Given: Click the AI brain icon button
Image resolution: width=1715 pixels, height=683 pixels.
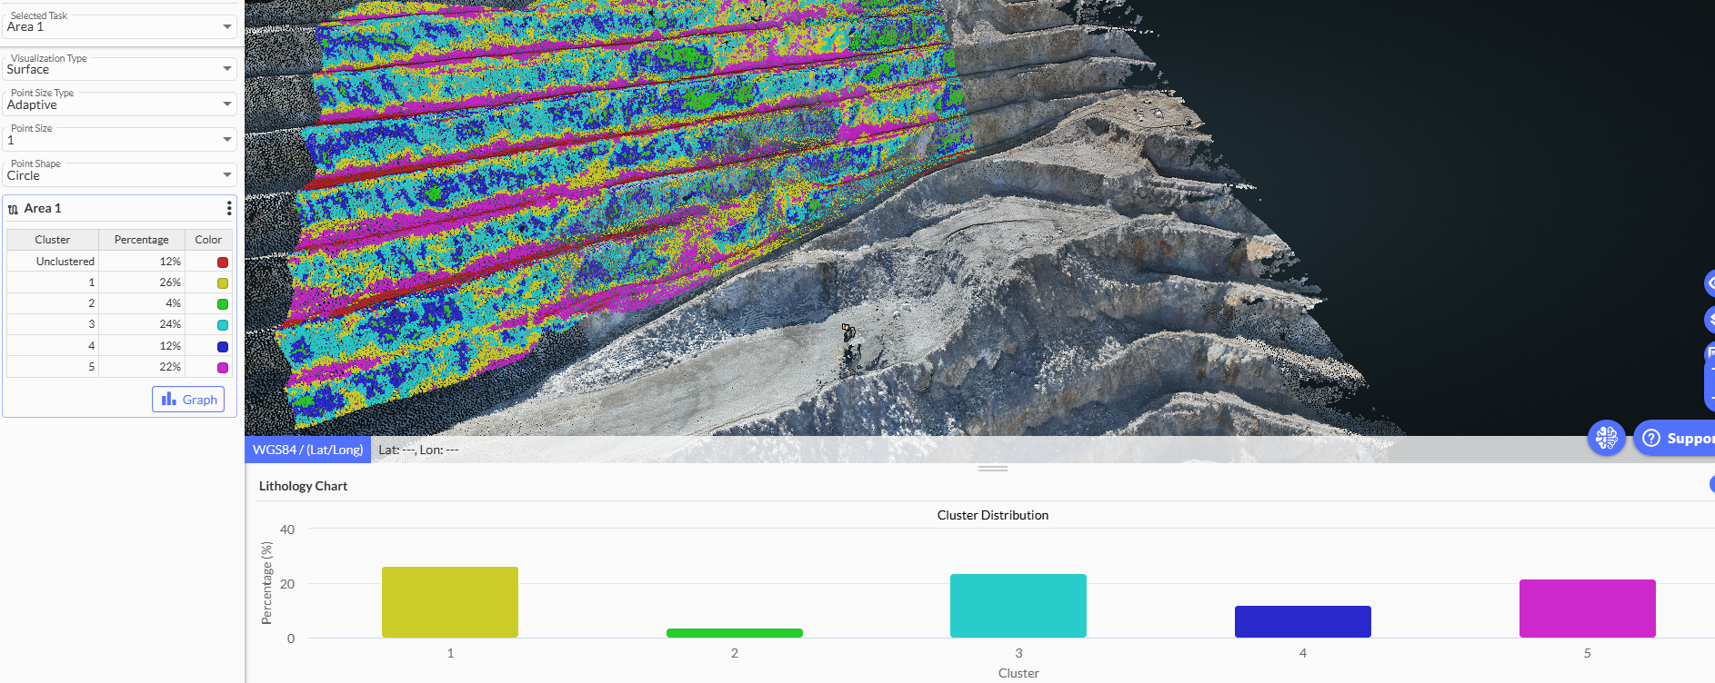Looking at the screenshot, I should point(1606,438).
